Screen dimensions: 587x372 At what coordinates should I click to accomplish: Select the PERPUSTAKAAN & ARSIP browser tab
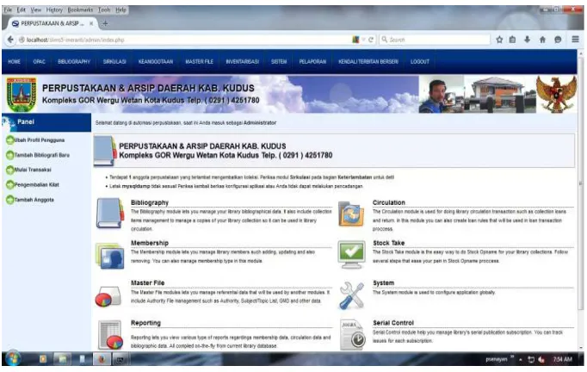click(53, 23)
